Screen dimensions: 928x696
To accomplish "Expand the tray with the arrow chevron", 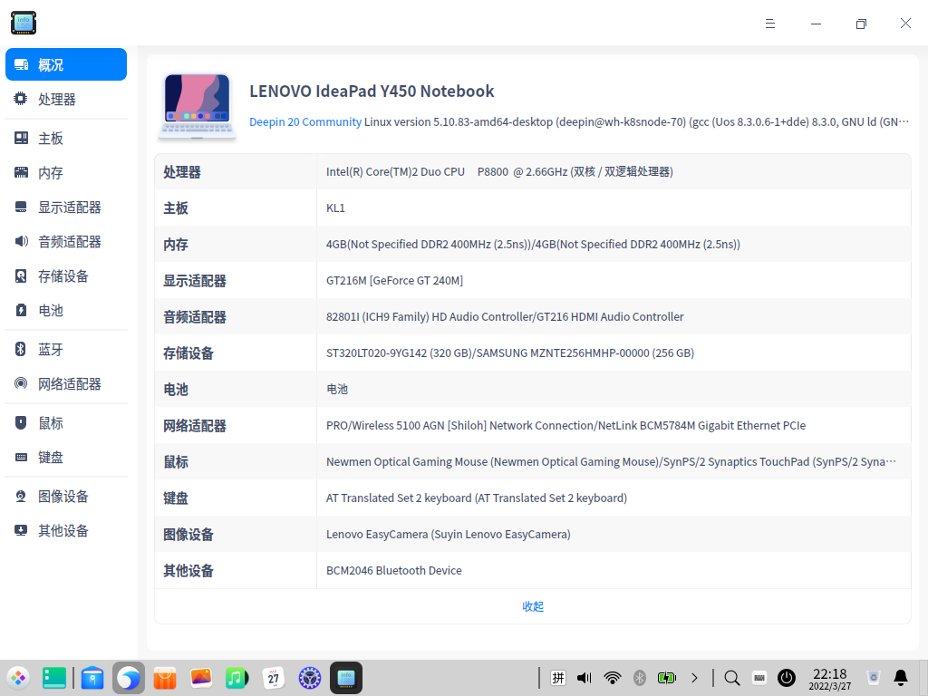I will coord(694,678).
